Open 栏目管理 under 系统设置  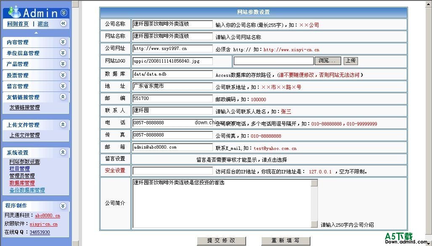(19, 169)
